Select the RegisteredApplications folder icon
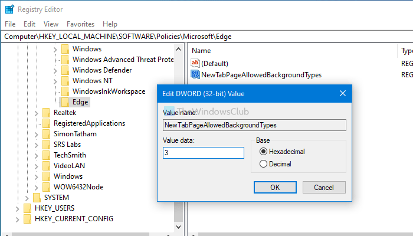This screenshot has width=413, height=236. point(46,123)
